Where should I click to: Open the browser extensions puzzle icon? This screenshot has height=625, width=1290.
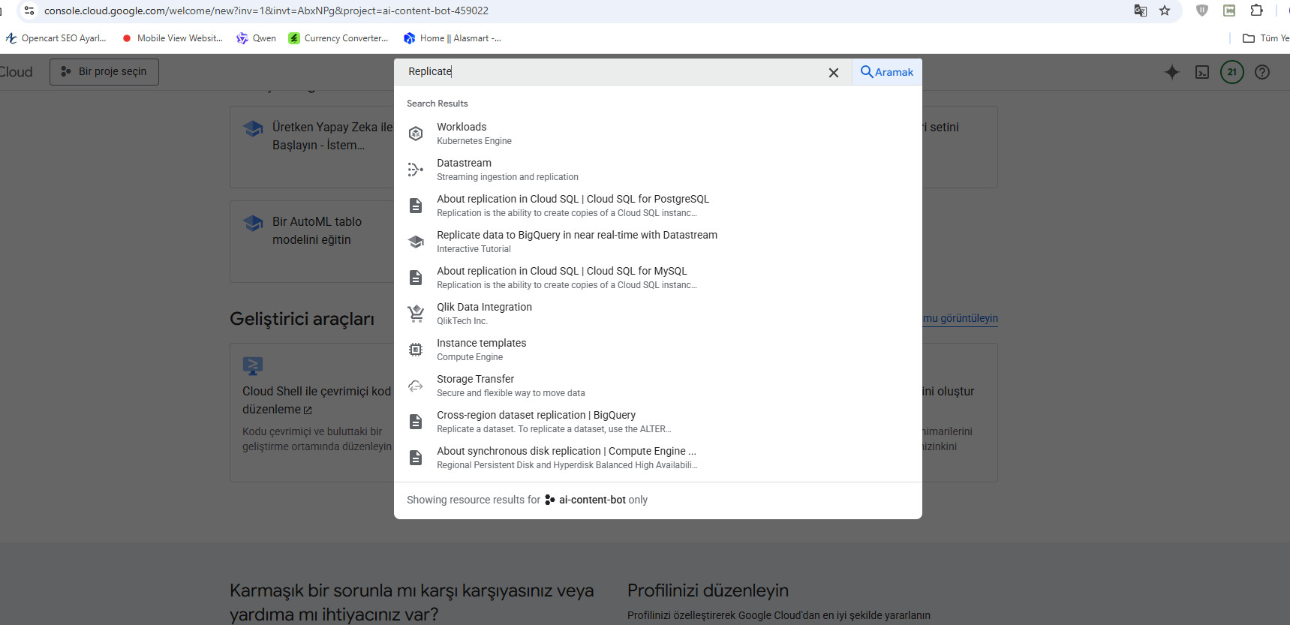(1256, 11)
